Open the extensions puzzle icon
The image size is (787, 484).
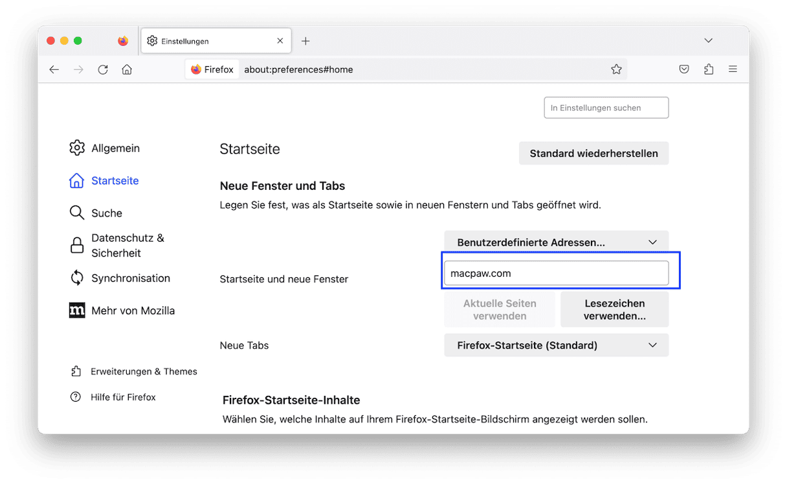709,69
